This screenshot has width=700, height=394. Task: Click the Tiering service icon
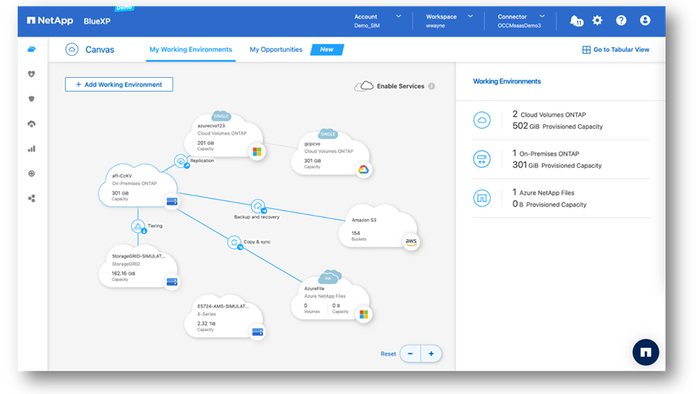tap(138, 226)
